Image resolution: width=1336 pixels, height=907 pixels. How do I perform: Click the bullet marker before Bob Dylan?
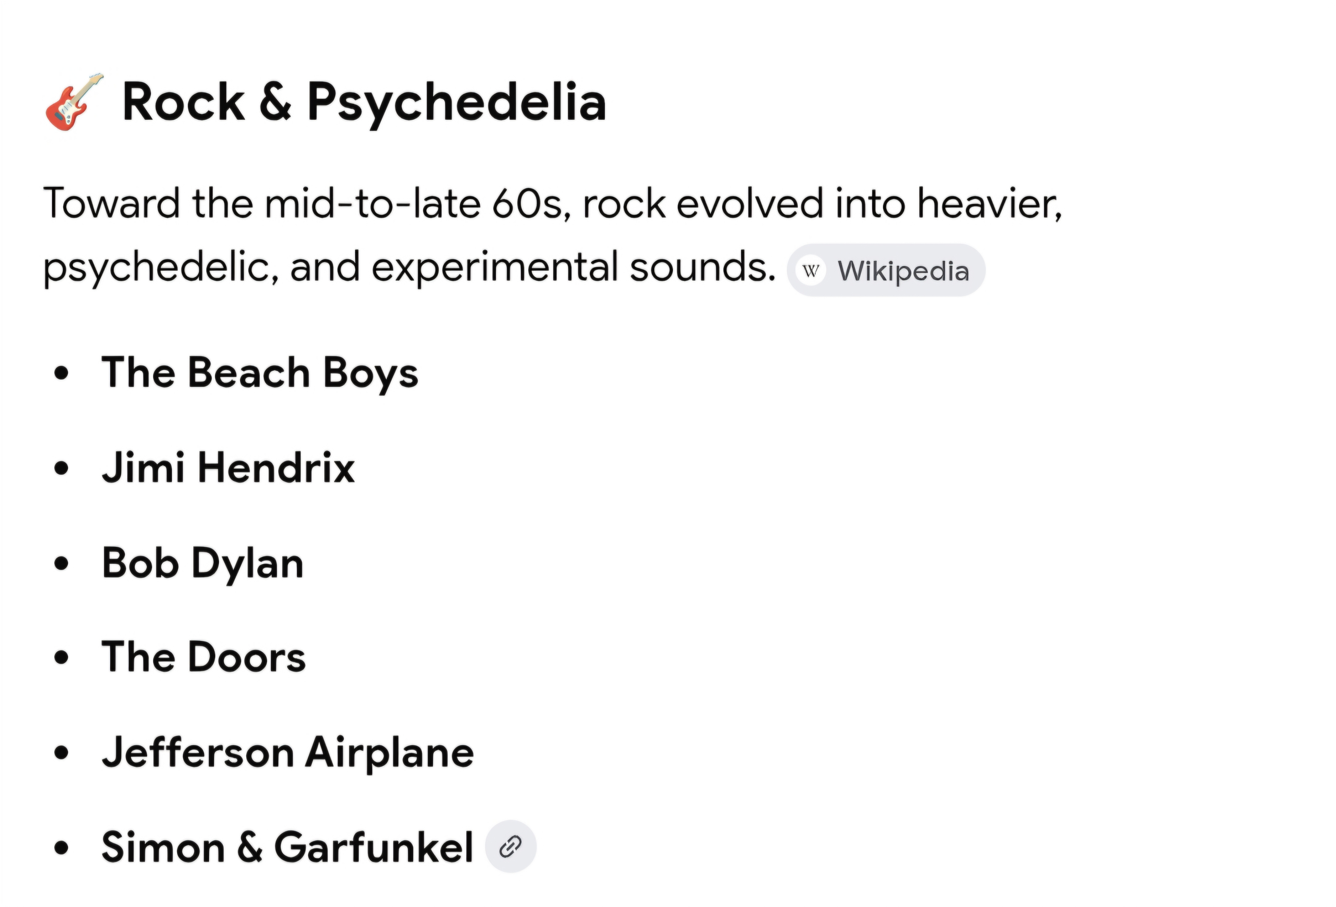[x=61, y=564]
